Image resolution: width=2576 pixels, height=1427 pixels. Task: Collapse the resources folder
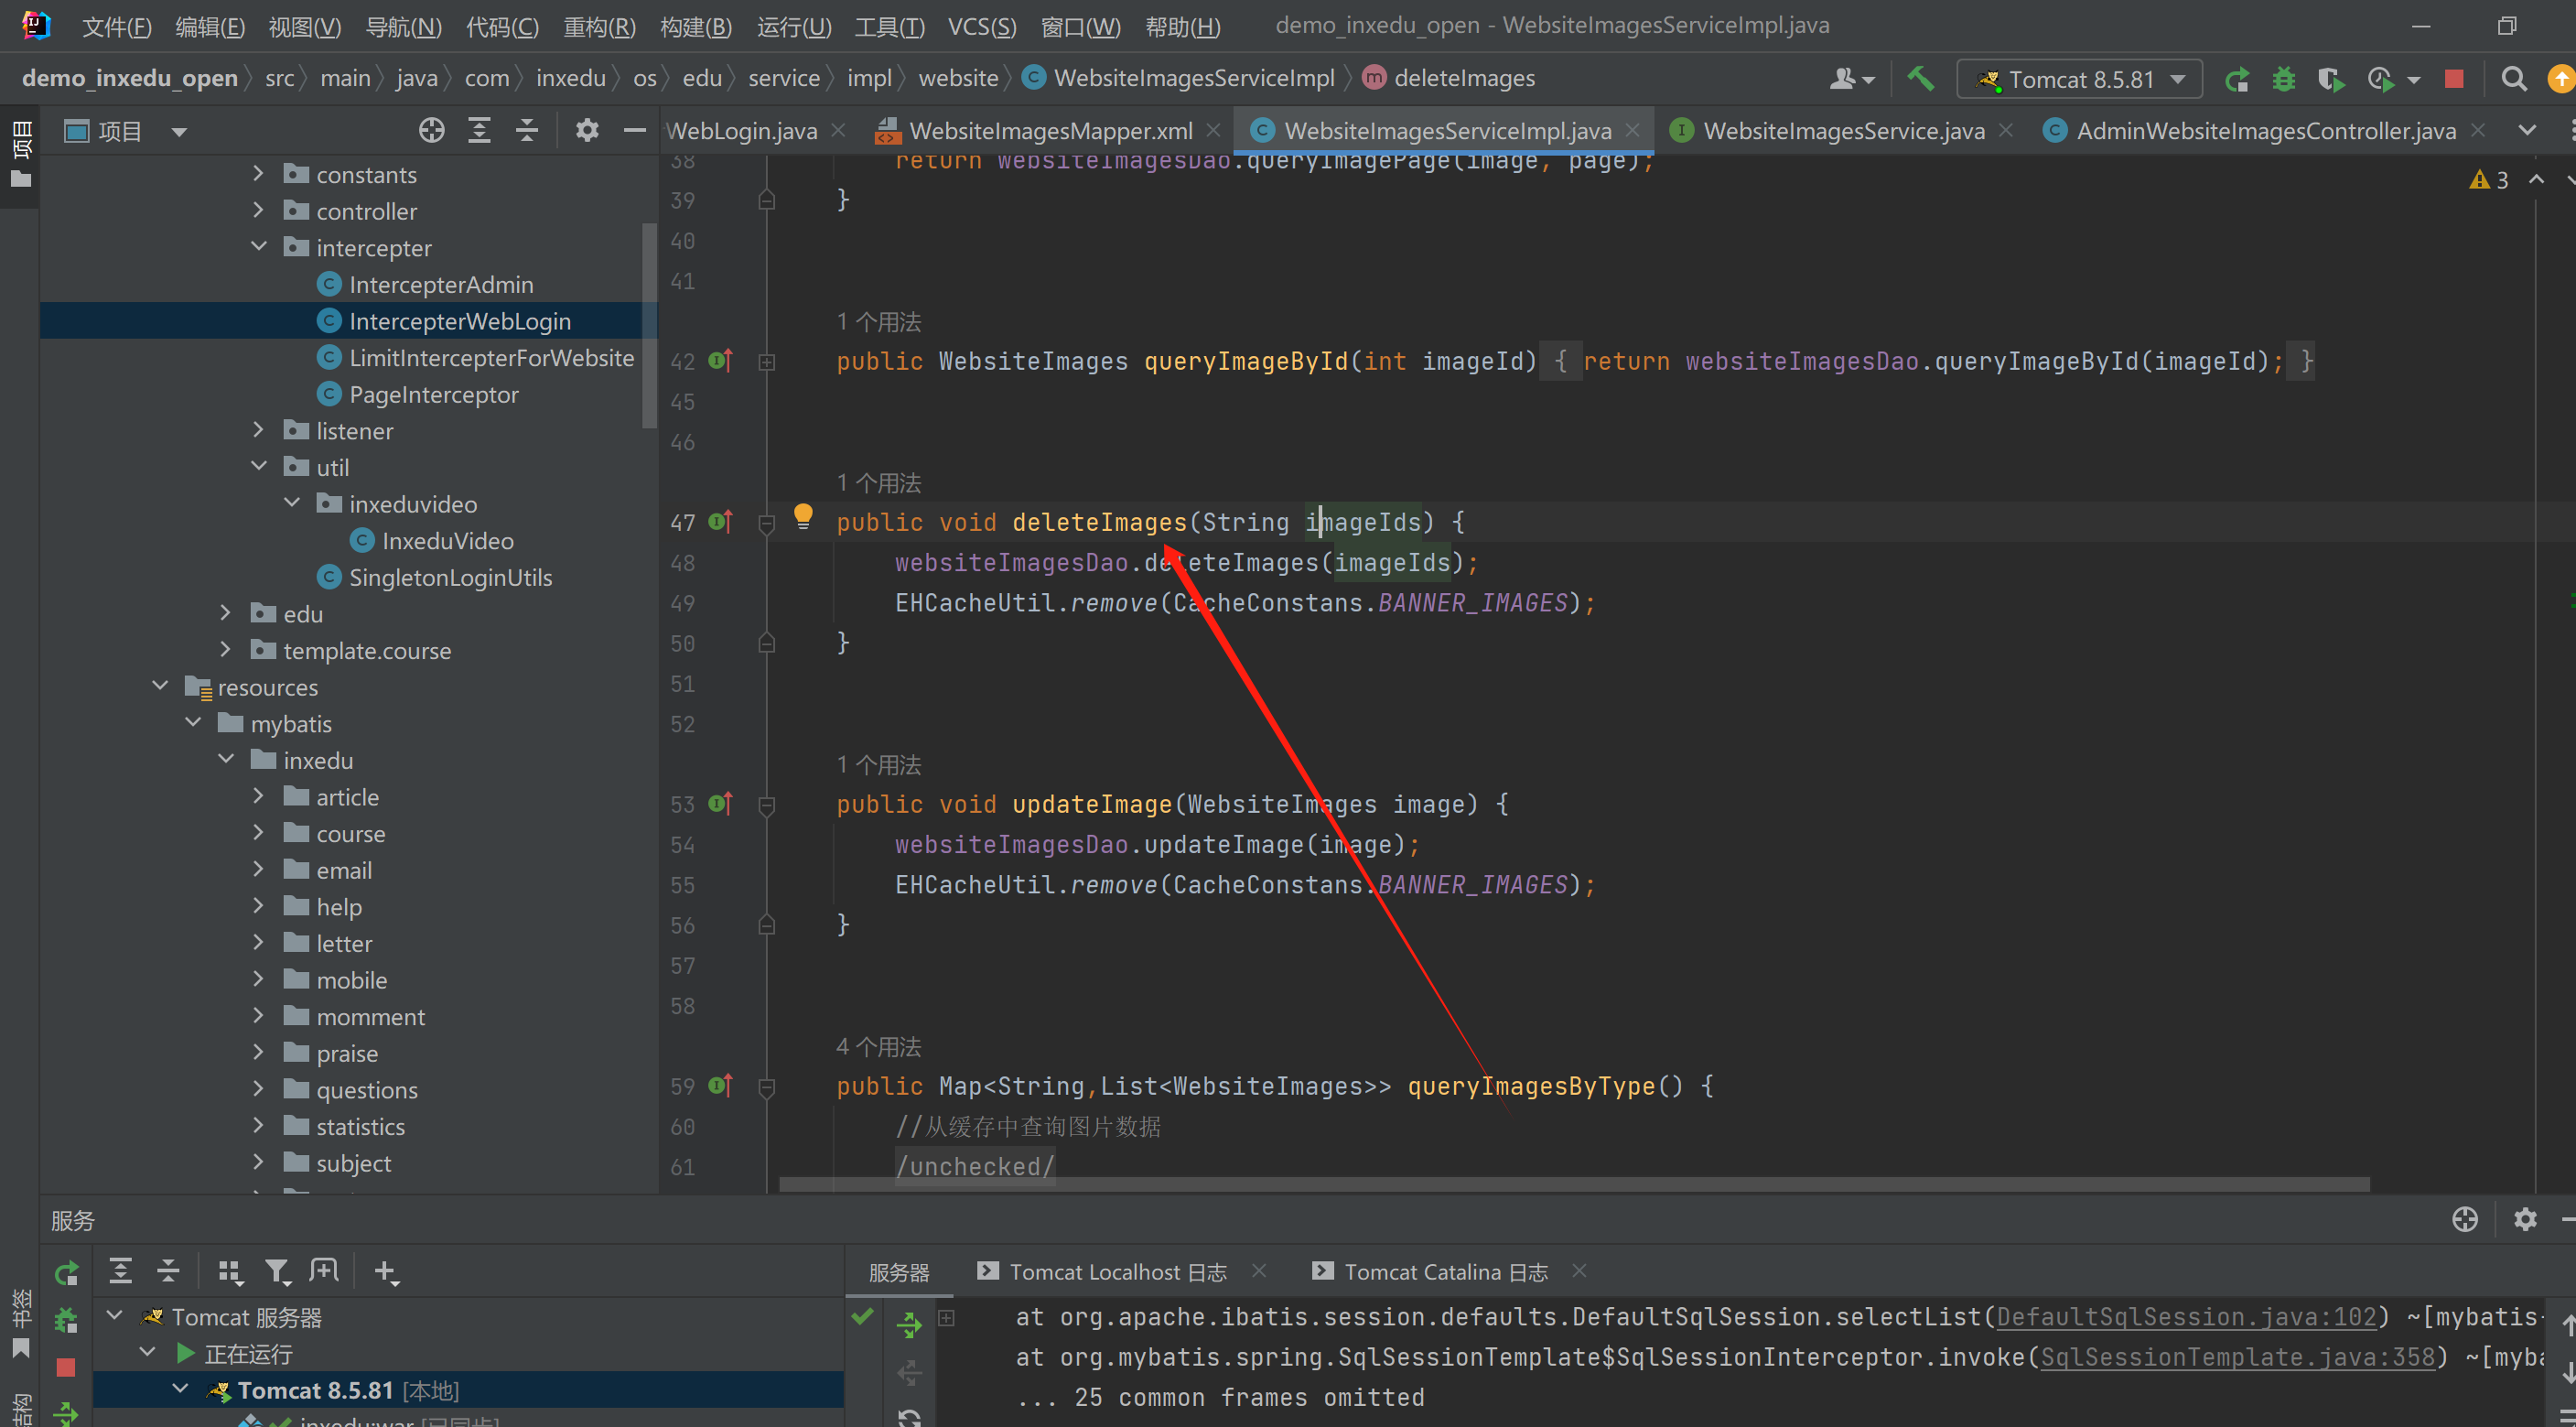click(x=160, y=686)
